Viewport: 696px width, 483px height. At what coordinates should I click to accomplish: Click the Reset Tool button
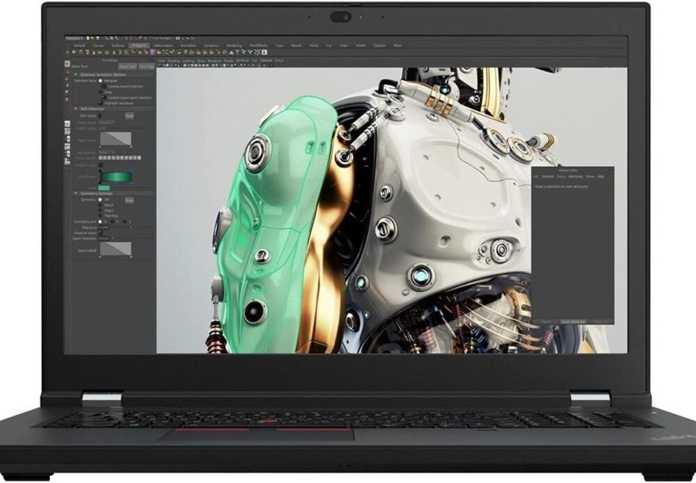click(127, 67)
